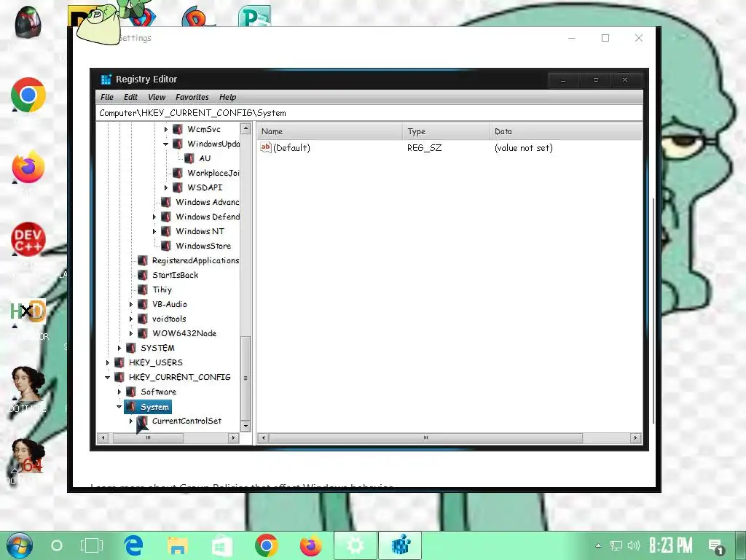Image resolution: width=746 pixels, height=560 pixels.
Task: Click the values pane scroll right arrow
Action: 635,437
